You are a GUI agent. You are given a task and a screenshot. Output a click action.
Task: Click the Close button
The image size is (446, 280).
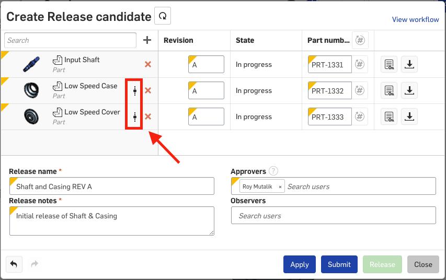pos(423,264)
